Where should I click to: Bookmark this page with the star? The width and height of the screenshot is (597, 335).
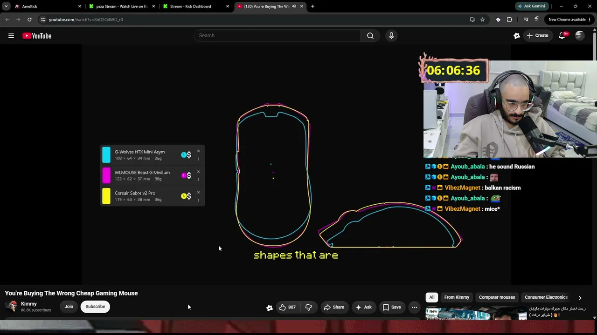[x=483, y=20]
